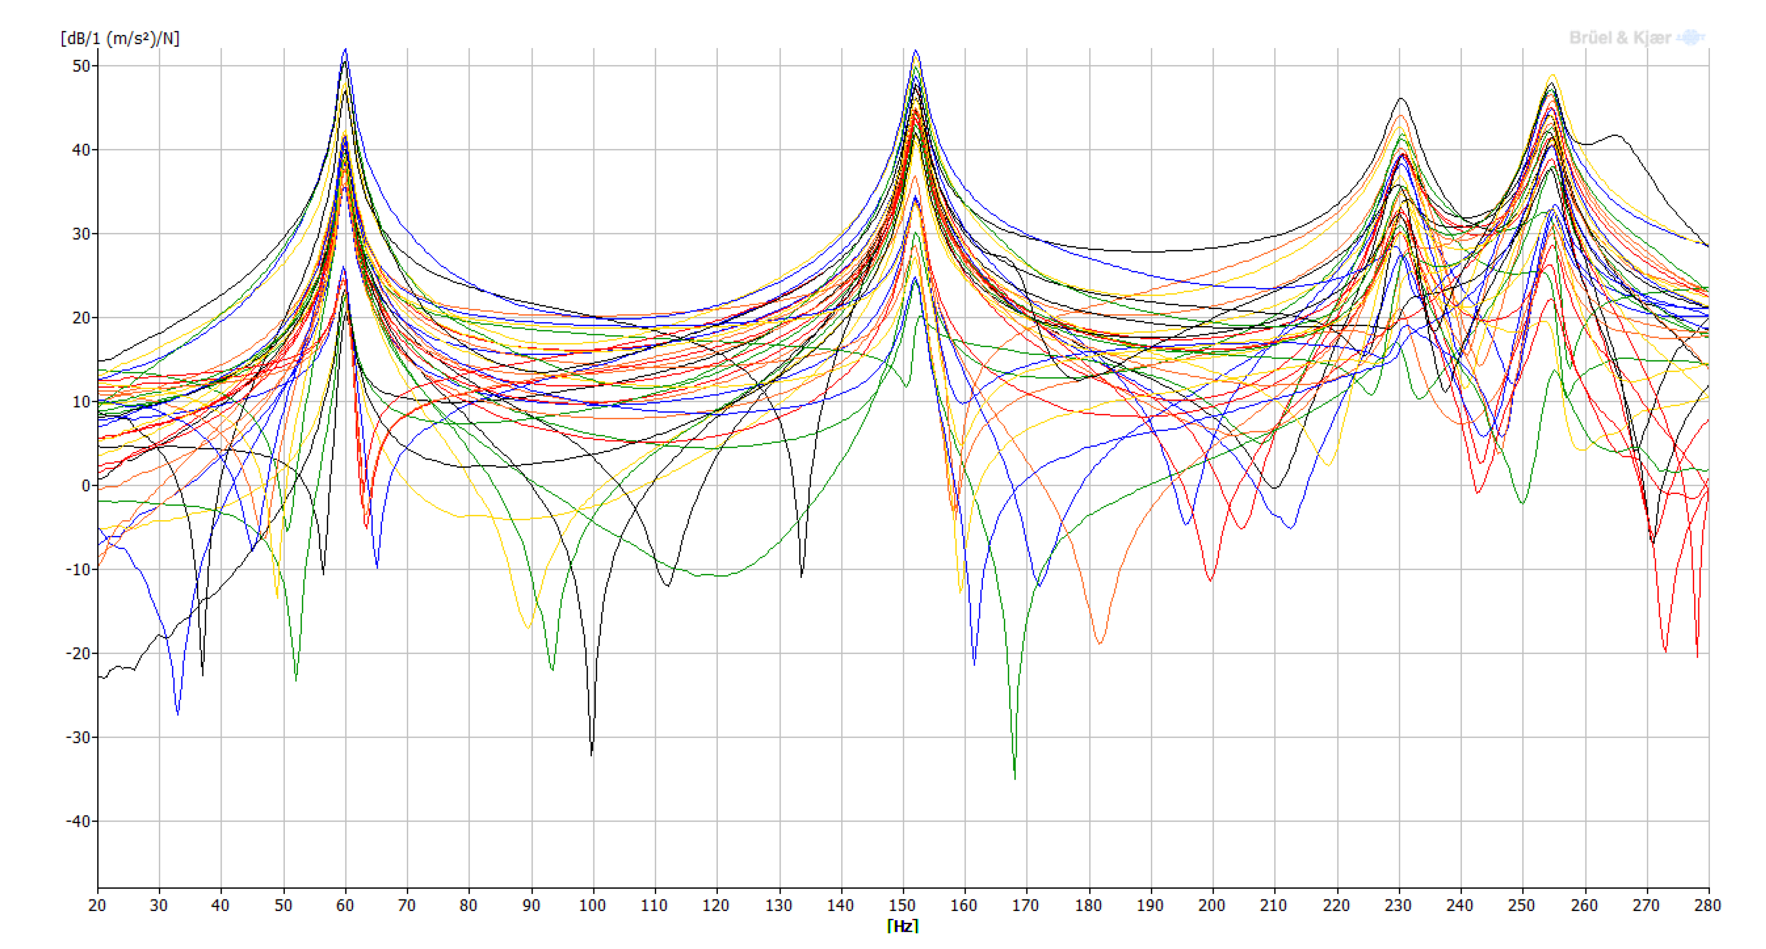Click the green anti-resonance dip near 168 Hz
1766x949 pixels.
click(1015, 778)
